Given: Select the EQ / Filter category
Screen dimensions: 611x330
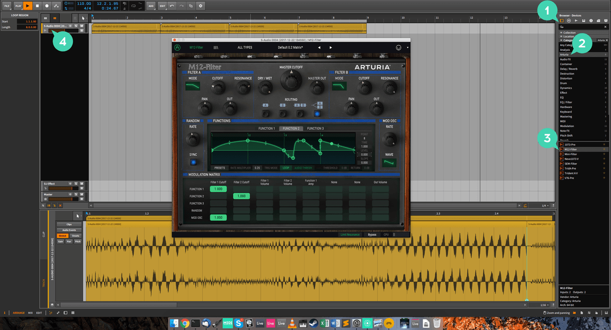Looking at the screenshot, I should tap(583, 102).
